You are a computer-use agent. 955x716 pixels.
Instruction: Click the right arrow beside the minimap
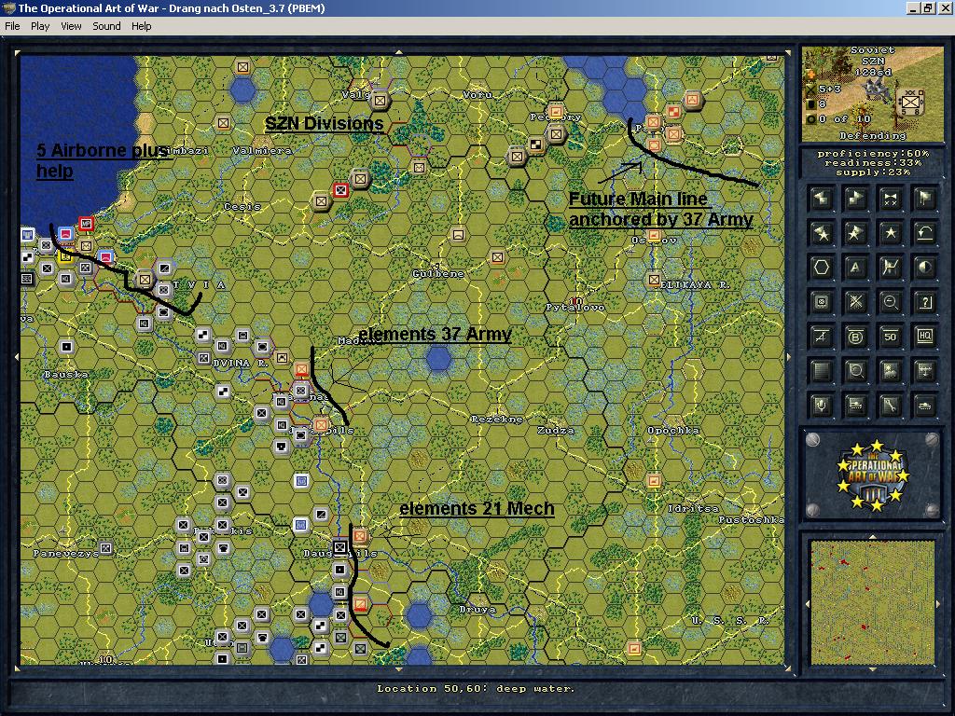938,603
